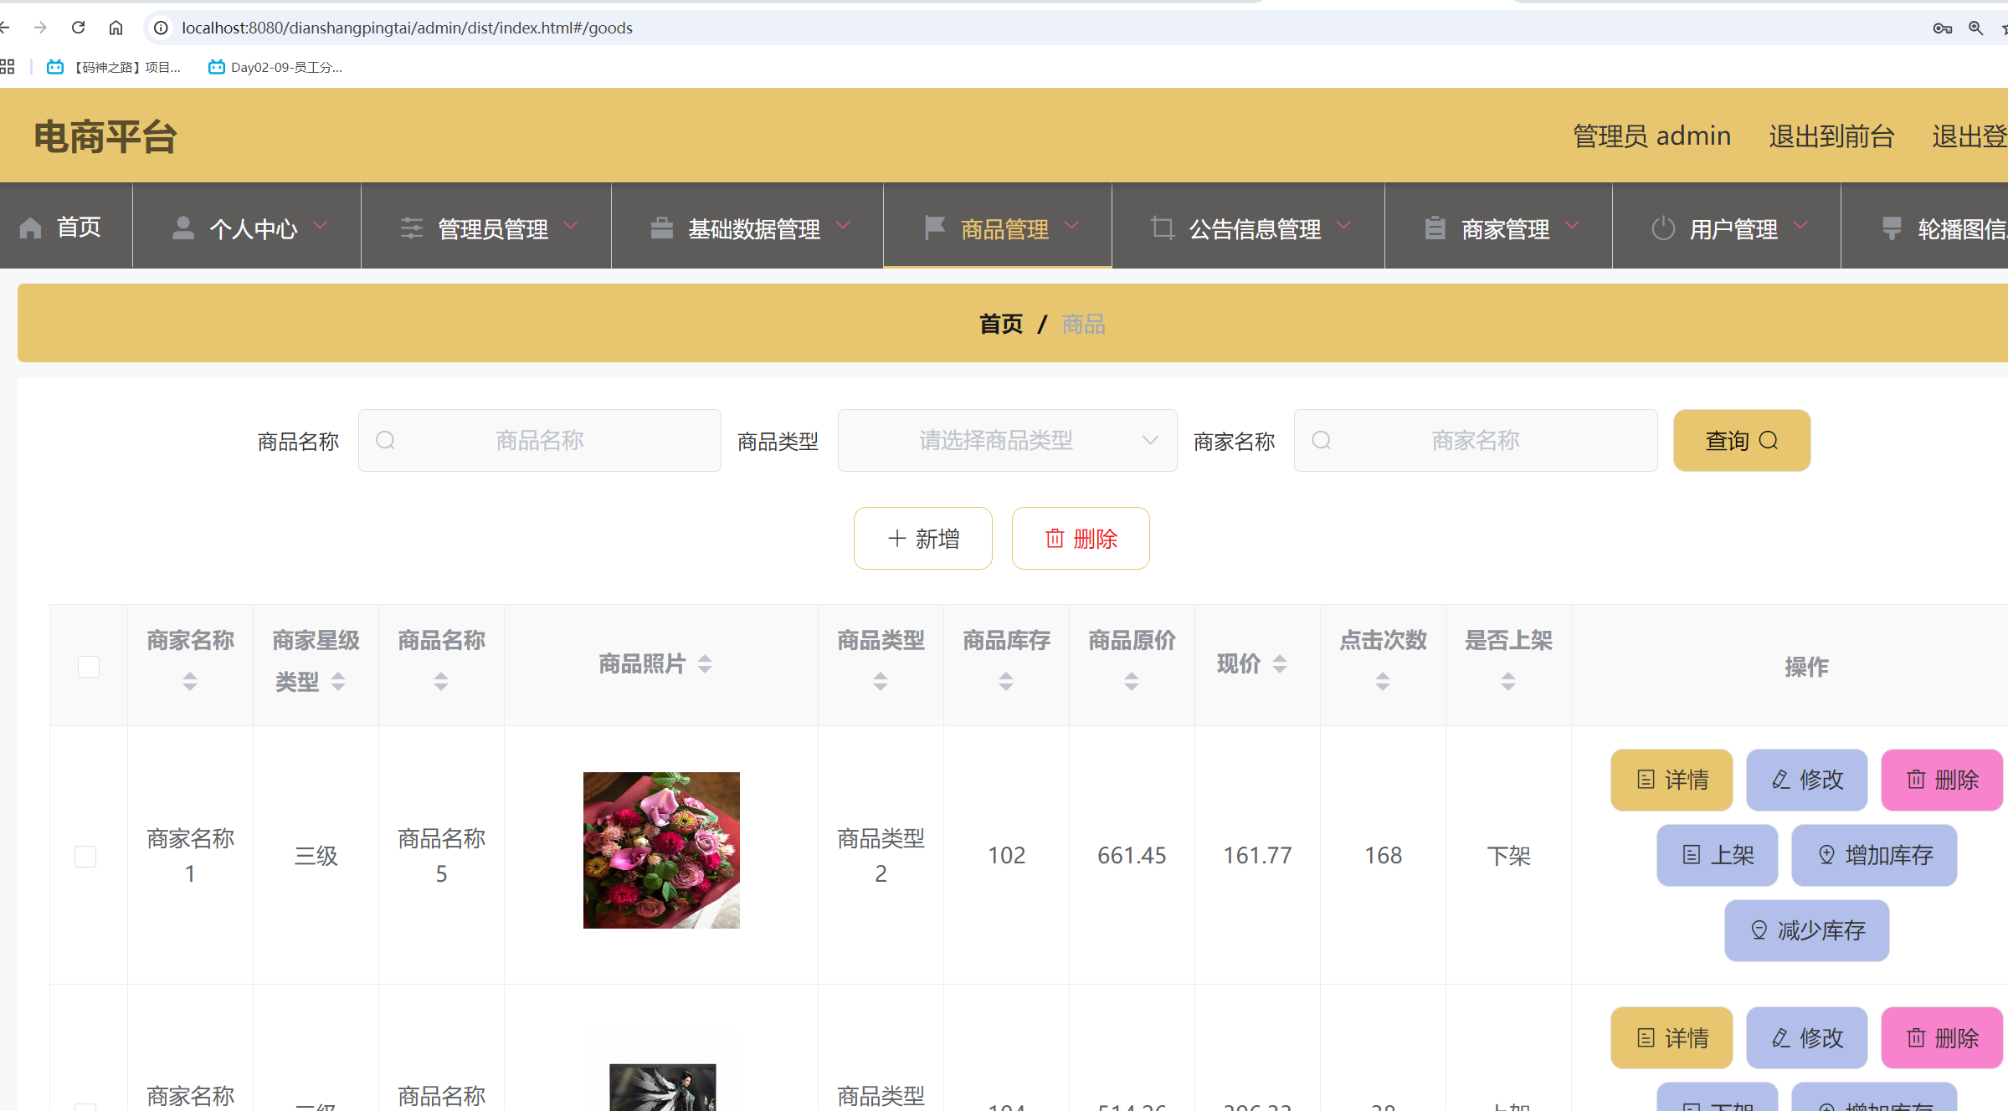Image resolution: width=2008 pixels, height=1111 pixels.
Task: Click the pencil icon on 修改 button
Action: click(1779, 780)
